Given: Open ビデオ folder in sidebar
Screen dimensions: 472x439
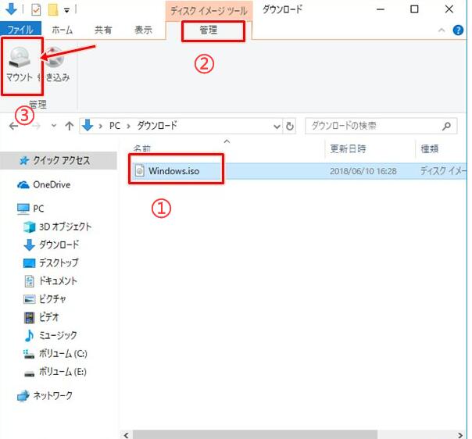Looking at the screenshot, I should coord(41,317).
